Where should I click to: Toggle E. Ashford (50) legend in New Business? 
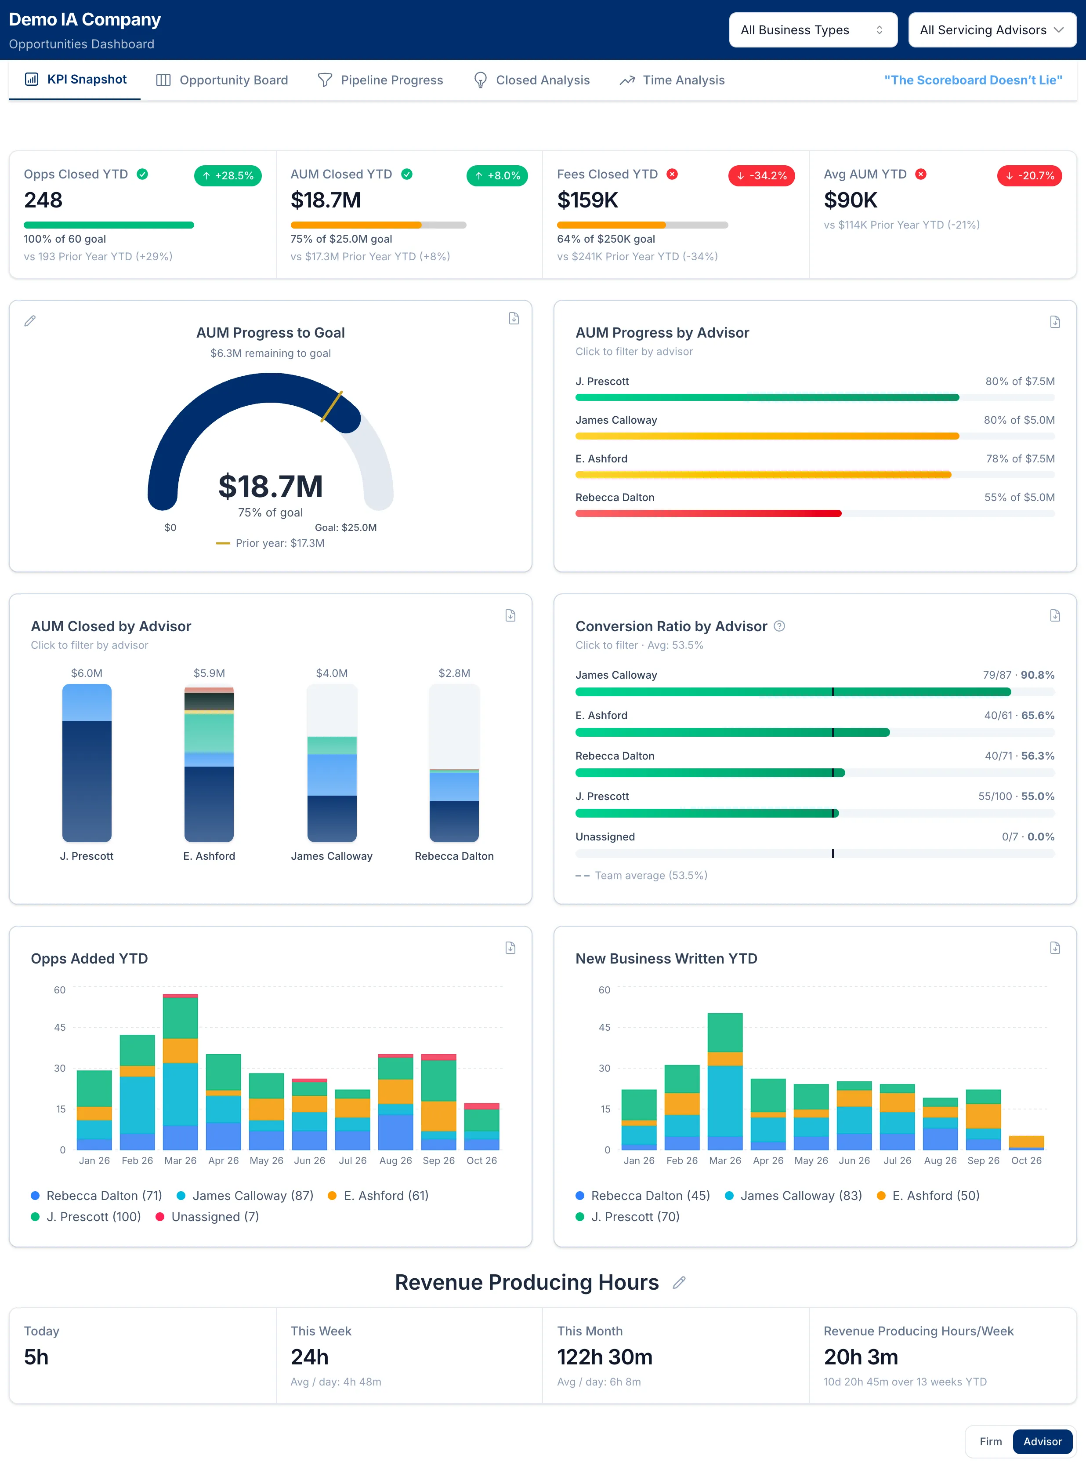pos(928,1196)
